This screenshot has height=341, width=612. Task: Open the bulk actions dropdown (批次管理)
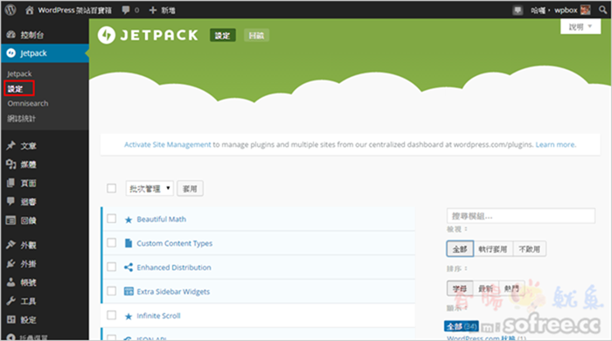point(150,189)
